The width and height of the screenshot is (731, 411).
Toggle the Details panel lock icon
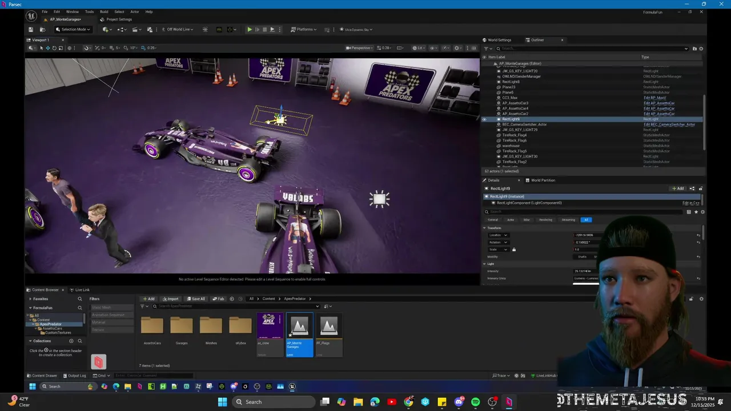(701, 188)
